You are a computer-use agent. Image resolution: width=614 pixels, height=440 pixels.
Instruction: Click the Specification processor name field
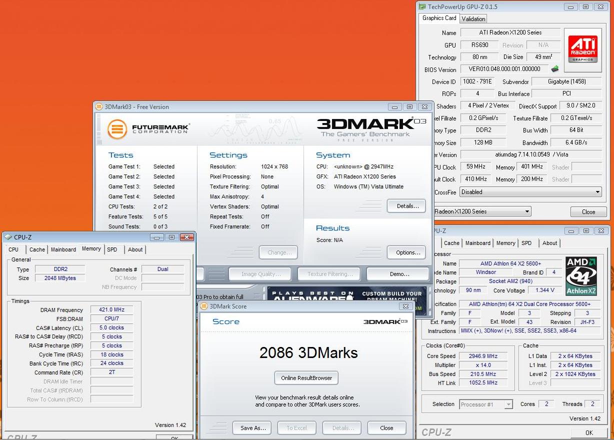point(529,304)
